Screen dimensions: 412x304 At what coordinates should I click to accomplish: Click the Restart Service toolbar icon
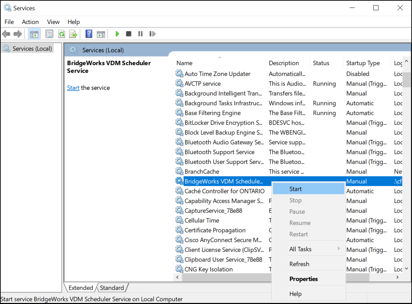click(153, 34)
